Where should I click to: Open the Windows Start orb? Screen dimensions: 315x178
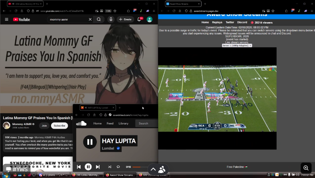pyautogui.click(x=6, y=175)
